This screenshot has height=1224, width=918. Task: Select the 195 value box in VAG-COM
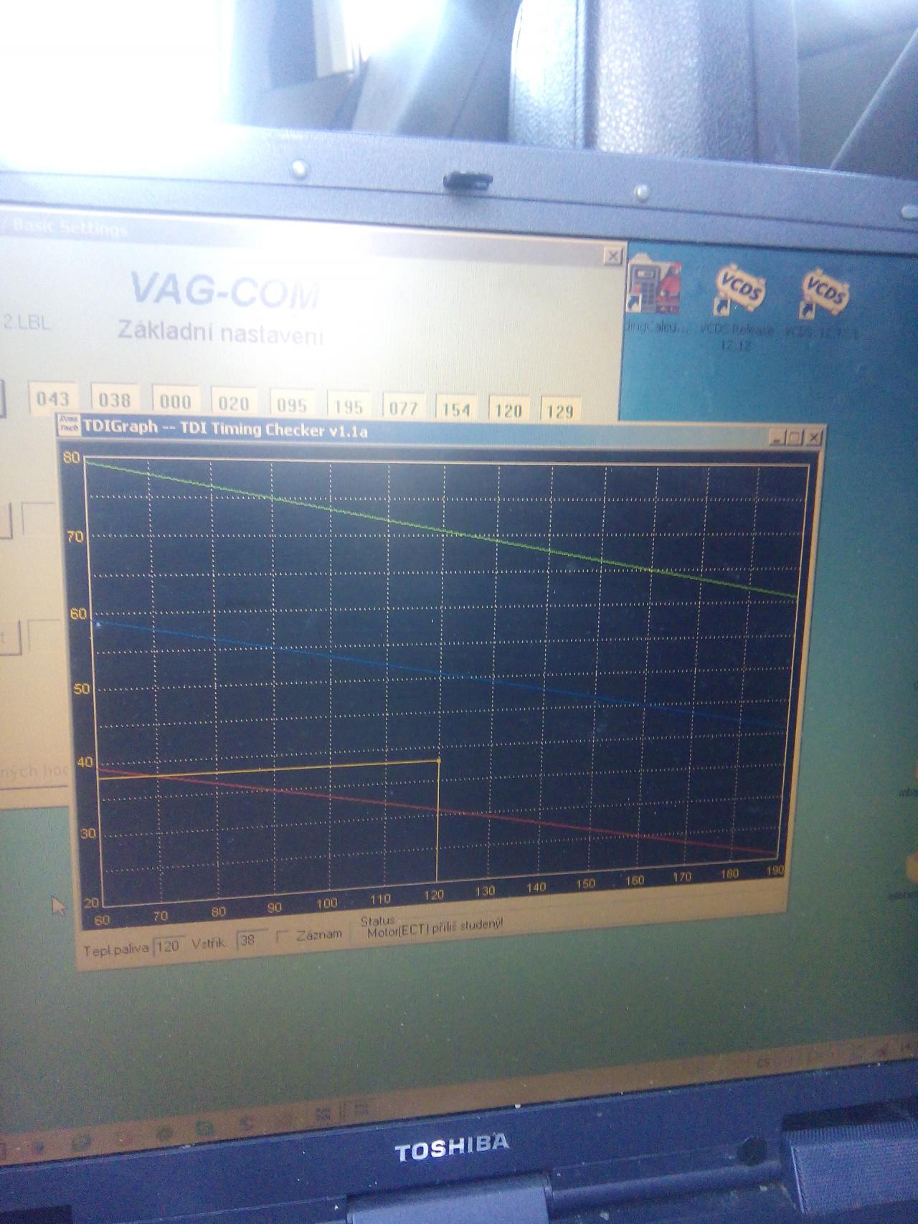tap(349, 406)
